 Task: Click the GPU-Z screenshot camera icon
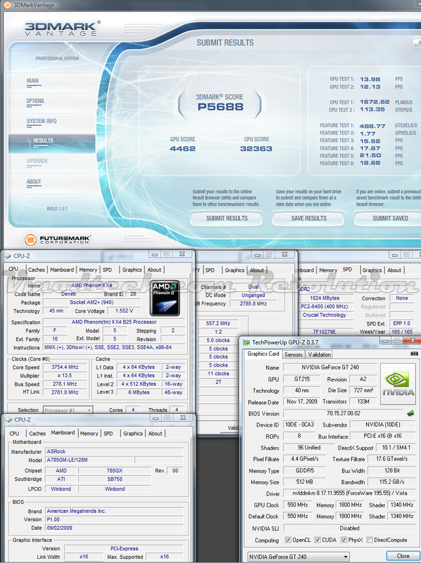(414, 353)
